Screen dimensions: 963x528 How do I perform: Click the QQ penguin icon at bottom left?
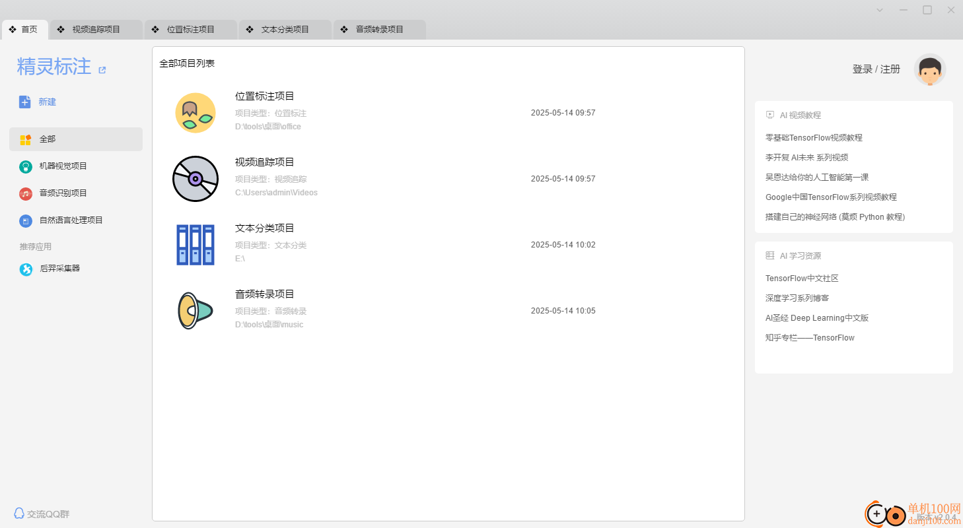19,513
